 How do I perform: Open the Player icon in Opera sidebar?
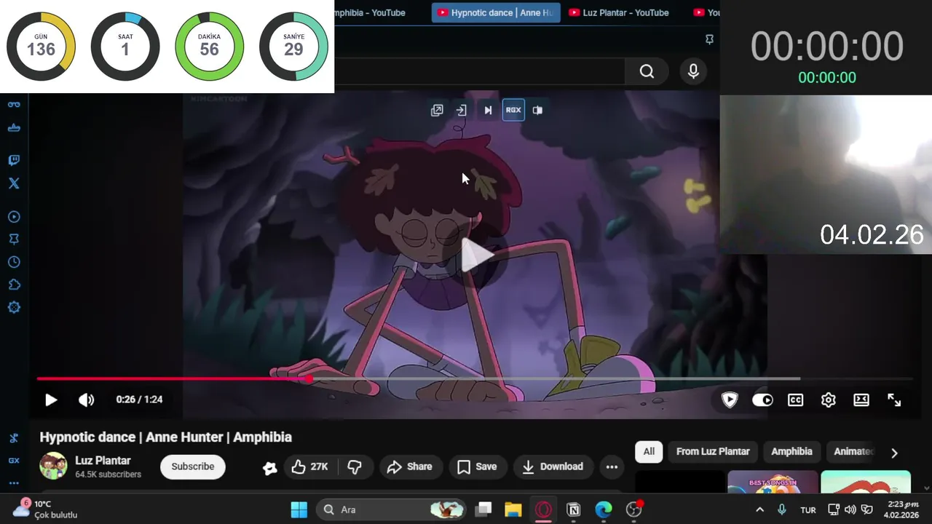coord(14,217)
